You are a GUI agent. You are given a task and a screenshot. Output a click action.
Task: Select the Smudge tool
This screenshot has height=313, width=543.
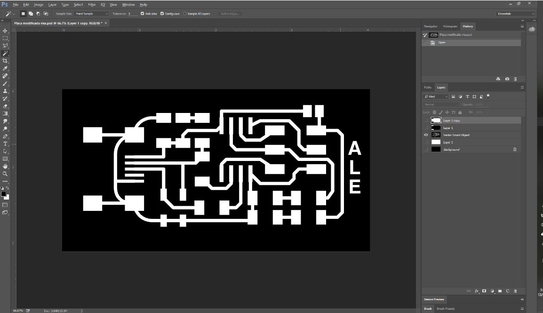(x=5, y=121)
